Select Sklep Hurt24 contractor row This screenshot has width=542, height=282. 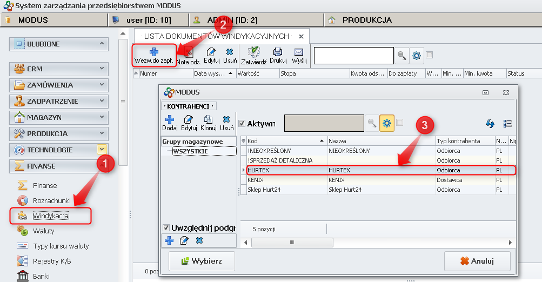381,190
